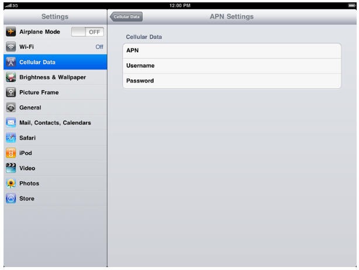Tap the Password input field
The image size is (359, 270).
point(232,81)
